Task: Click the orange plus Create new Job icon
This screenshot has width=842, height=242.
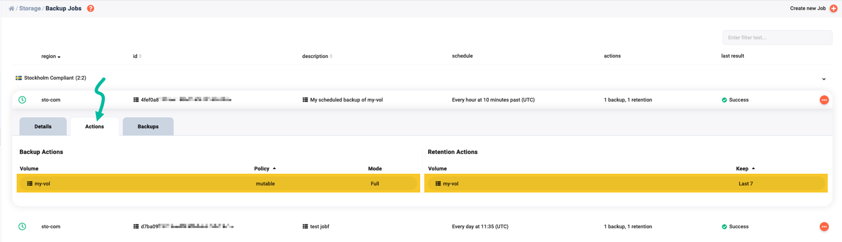Action: 833,9
